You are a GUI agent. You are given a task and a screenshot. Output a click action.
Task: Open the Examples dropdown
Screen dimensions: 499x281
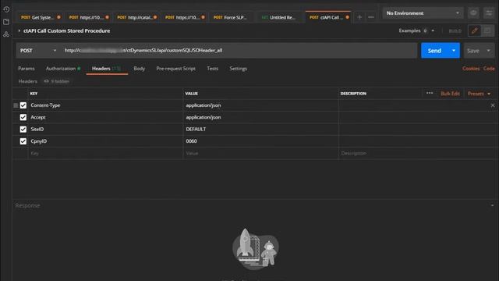coord(416,30)
